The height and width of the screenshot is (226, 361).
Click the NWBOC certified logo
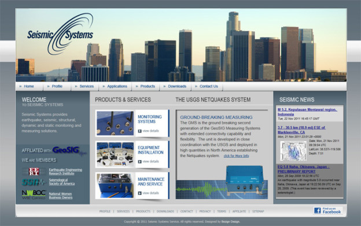(x=34, y=195)
